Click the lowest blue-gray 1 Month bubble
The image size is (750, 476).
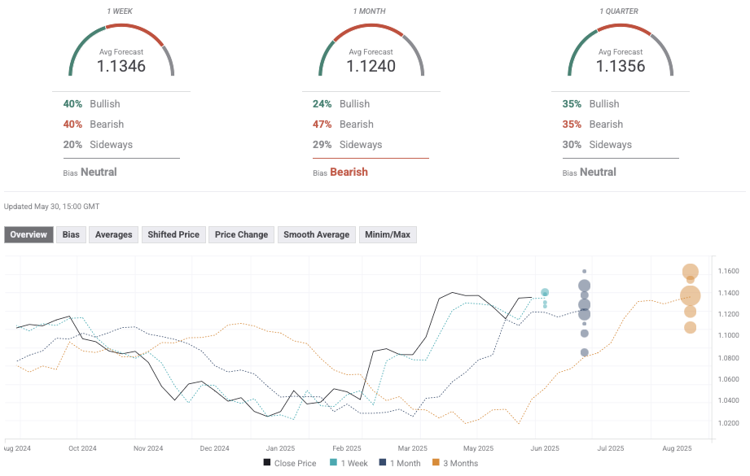(585, 352)
